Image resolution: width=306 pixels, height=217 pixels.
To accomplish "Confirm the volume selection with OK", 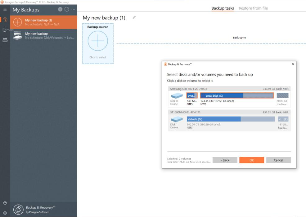I will pyautogui.click(x=252, y=160).
